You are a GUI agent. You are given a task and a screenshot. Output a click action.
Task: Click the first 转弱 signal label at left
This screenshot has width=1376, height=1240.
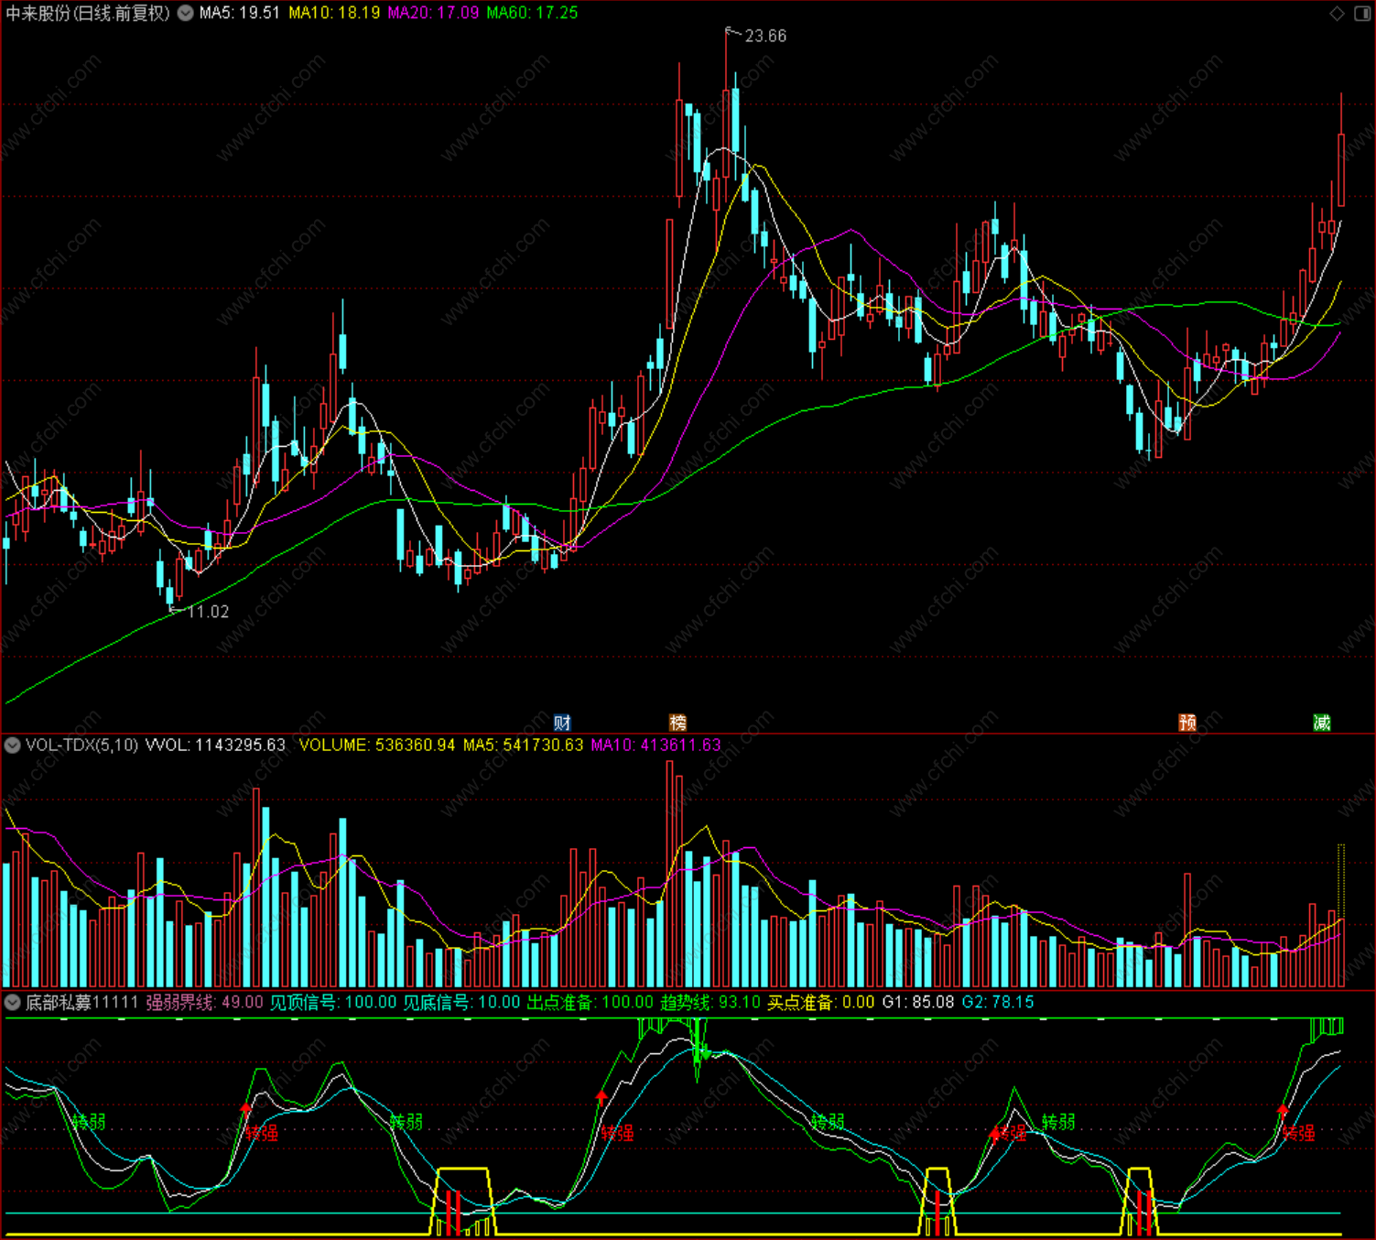pyautogui.click(x=89, y=1122)
